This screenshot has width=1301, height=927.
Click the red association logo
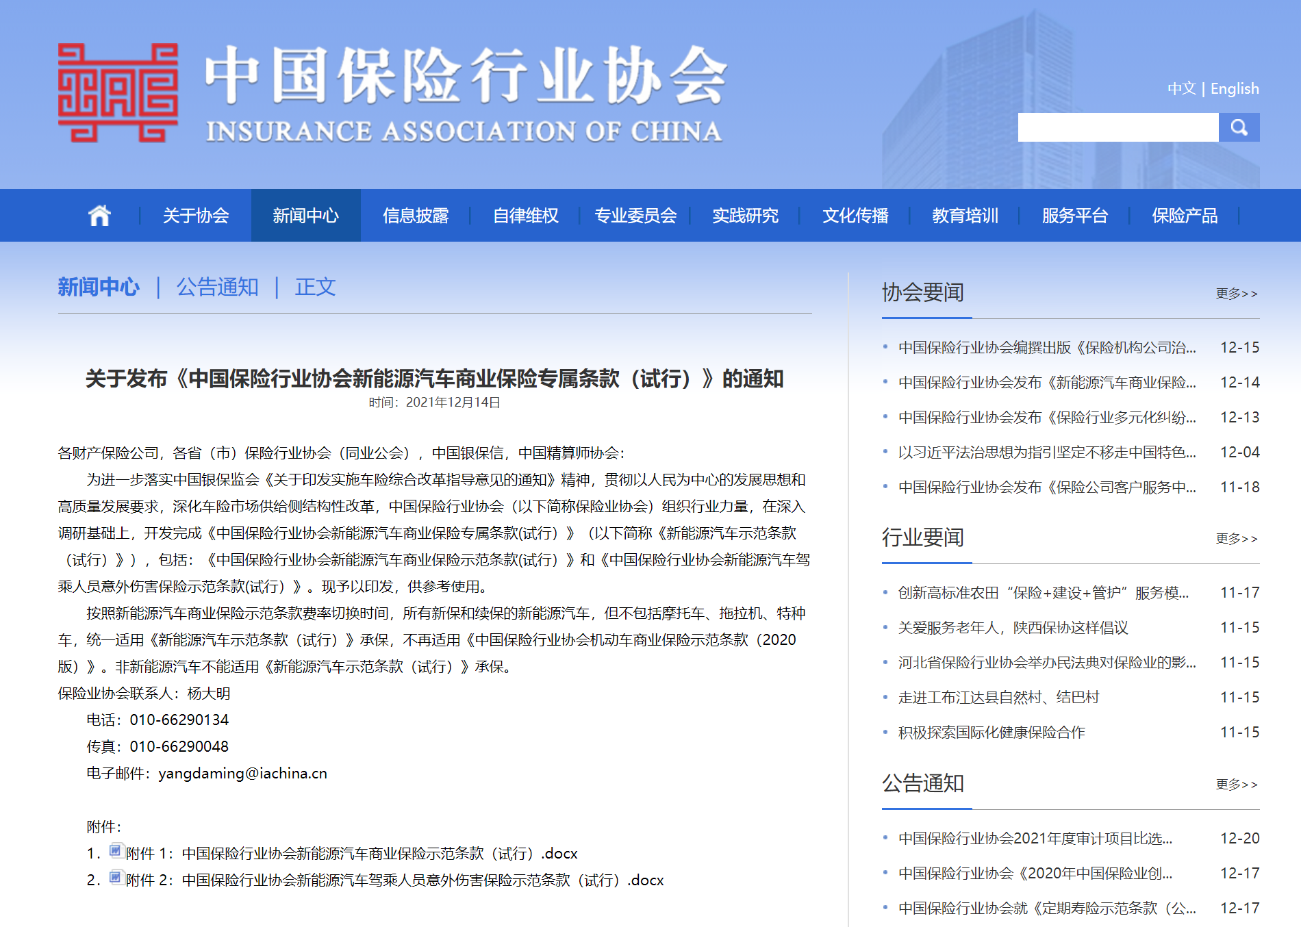(x=118, y=93)
